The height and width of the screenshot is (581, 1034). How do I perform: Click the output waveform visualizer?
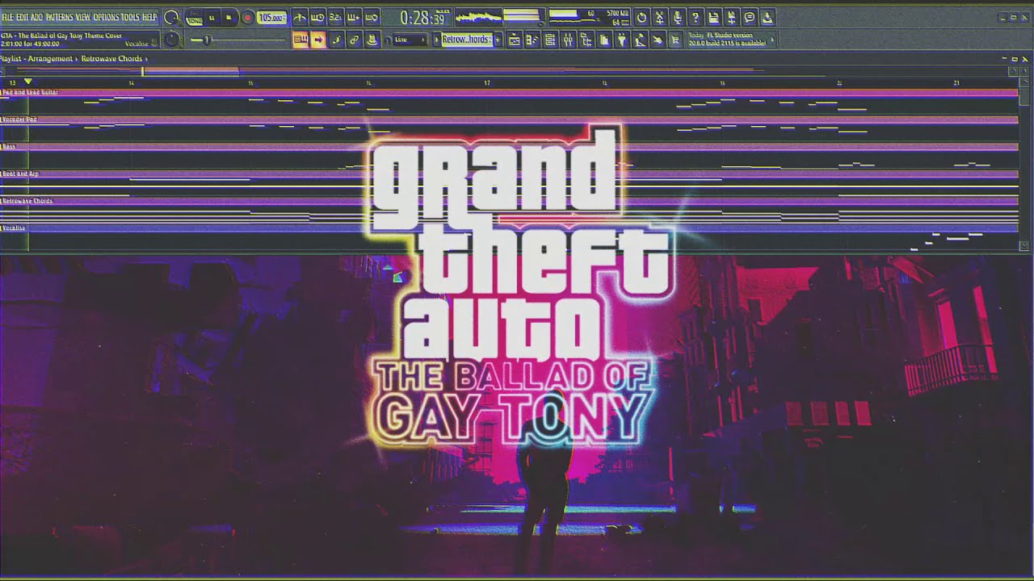pyautogui.click(x=479, y=18)
